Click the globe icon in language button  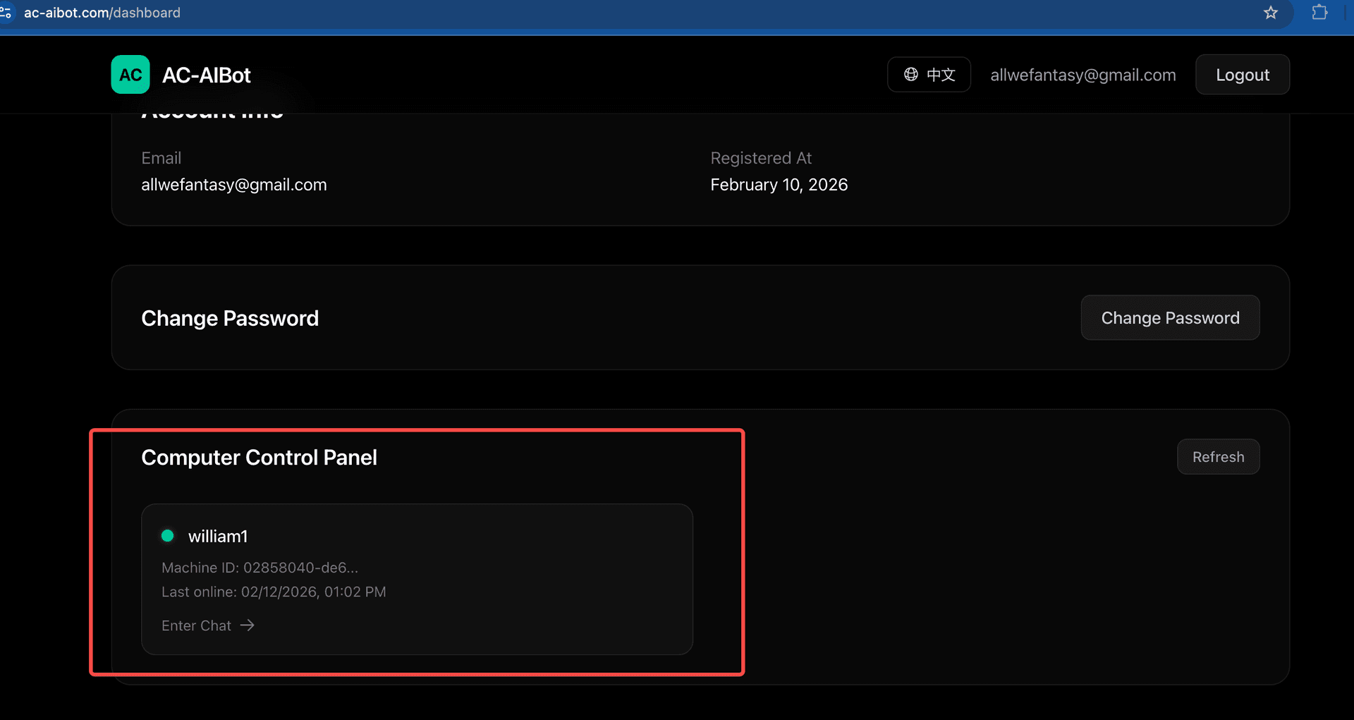click(x=911, y=75)
